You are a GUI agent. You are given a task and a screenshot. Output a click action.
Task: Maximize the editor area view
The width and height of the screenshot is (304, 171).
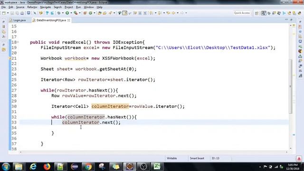[x=291, y=20]
